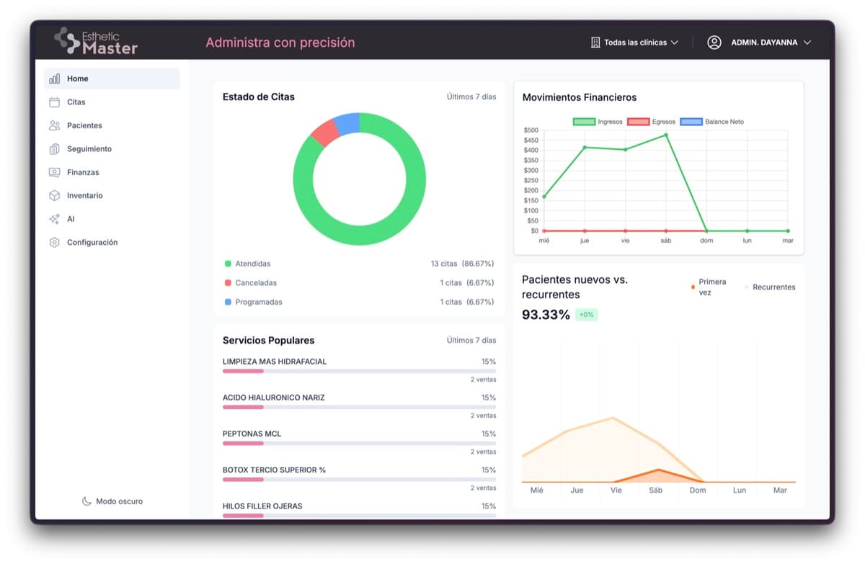Click the moon icon for dark mode
Image resolution: width=865 pixels, height=564 pixels.
coord(86,501)
